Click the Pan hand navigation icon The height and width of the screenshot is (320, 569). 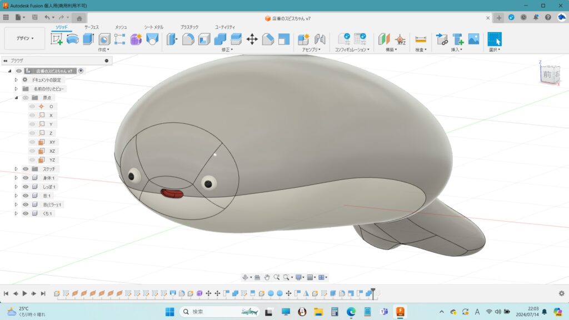pos(267,277)
